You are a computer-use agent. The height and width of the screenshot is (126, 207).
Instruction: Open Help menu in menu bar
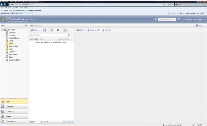[26, 8]
